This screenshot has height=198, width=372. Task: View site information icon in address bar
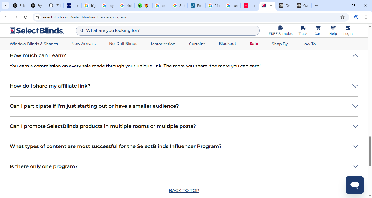(x=38, y=17)
